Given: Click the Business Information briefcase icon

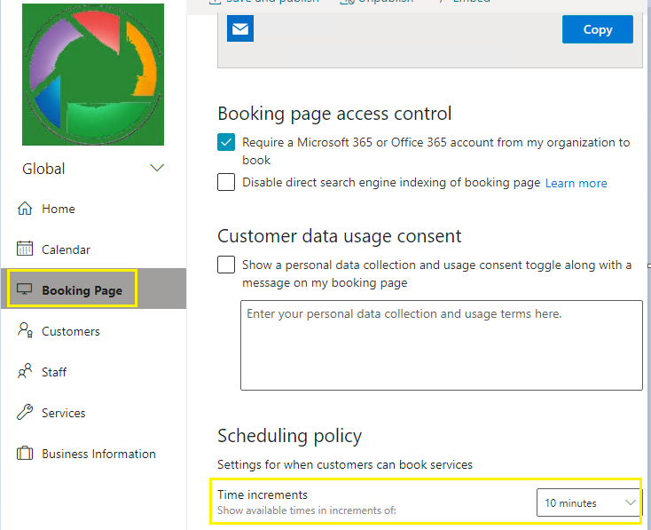Looking at the screenshot, I should point(25,453).
